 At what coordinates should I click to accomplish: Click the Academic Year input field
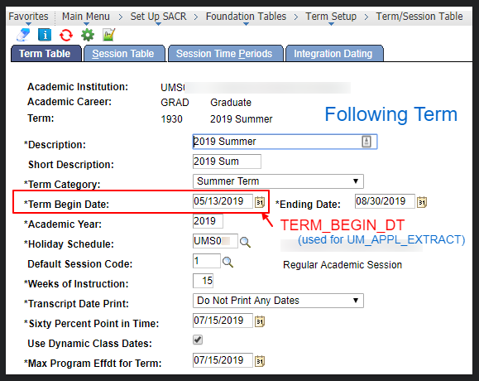click(x=208, y=221)
